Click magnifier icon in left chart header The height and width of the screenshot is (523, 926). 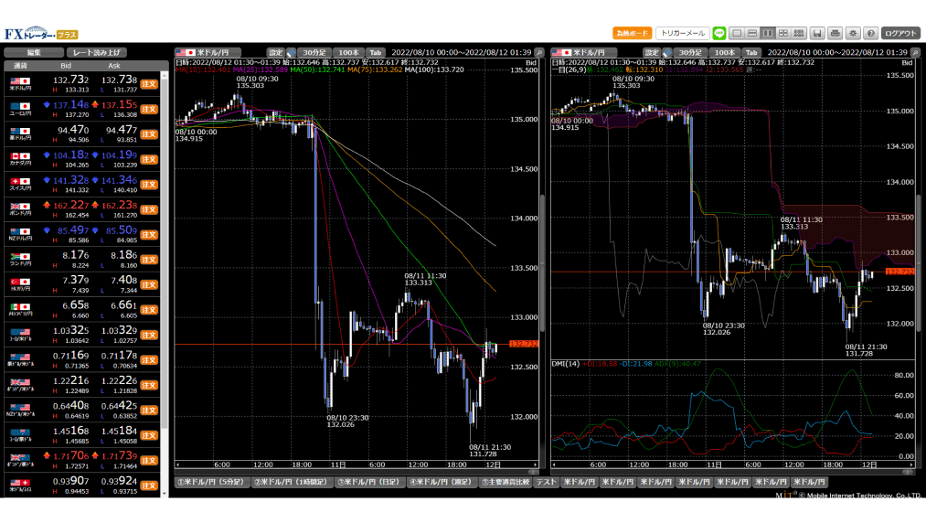pos(538,53)
